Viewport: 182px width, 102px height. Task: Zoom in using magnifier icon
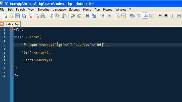coord(102,16)
